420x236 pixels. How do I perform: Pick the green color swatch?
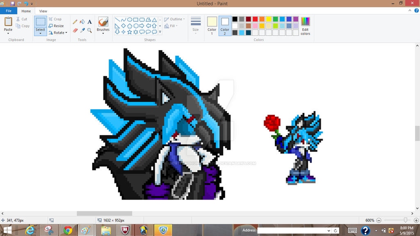(x=275, y=19)
